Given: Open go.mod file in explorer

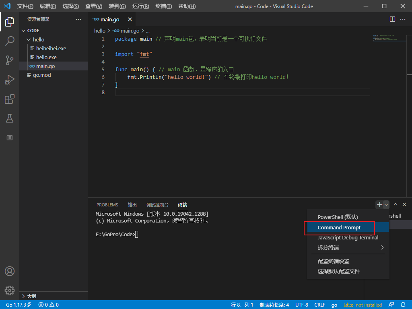Looking at the screenshot, I should pos(42,75).
